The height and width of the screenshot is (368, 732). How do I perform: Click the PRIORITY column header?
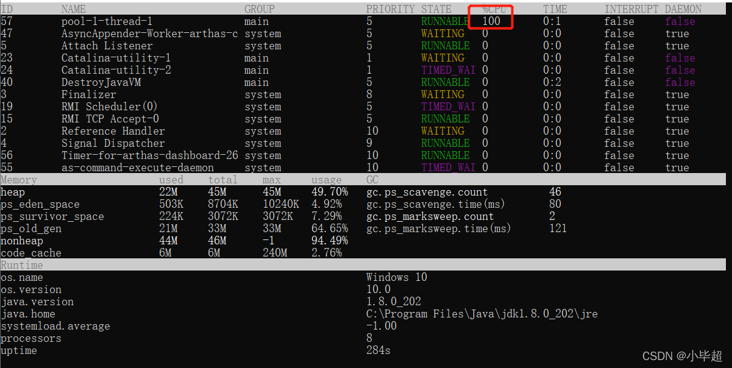click(x=391, y=9)
